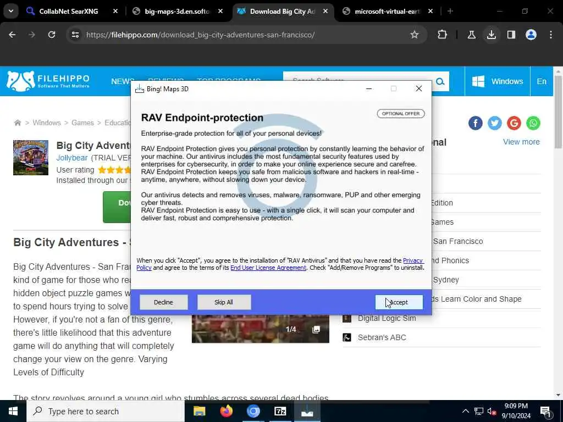
Task: Click the FileHippo logo
Action: 48,81
